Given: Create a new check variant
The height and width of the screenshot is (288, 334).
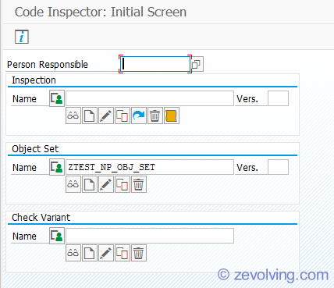Looking at the screenshot, I should (90, 253).
